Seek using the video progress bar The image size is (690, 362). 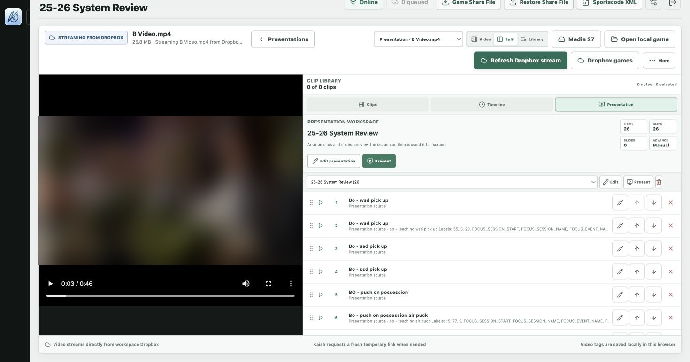tap(170, 296)
